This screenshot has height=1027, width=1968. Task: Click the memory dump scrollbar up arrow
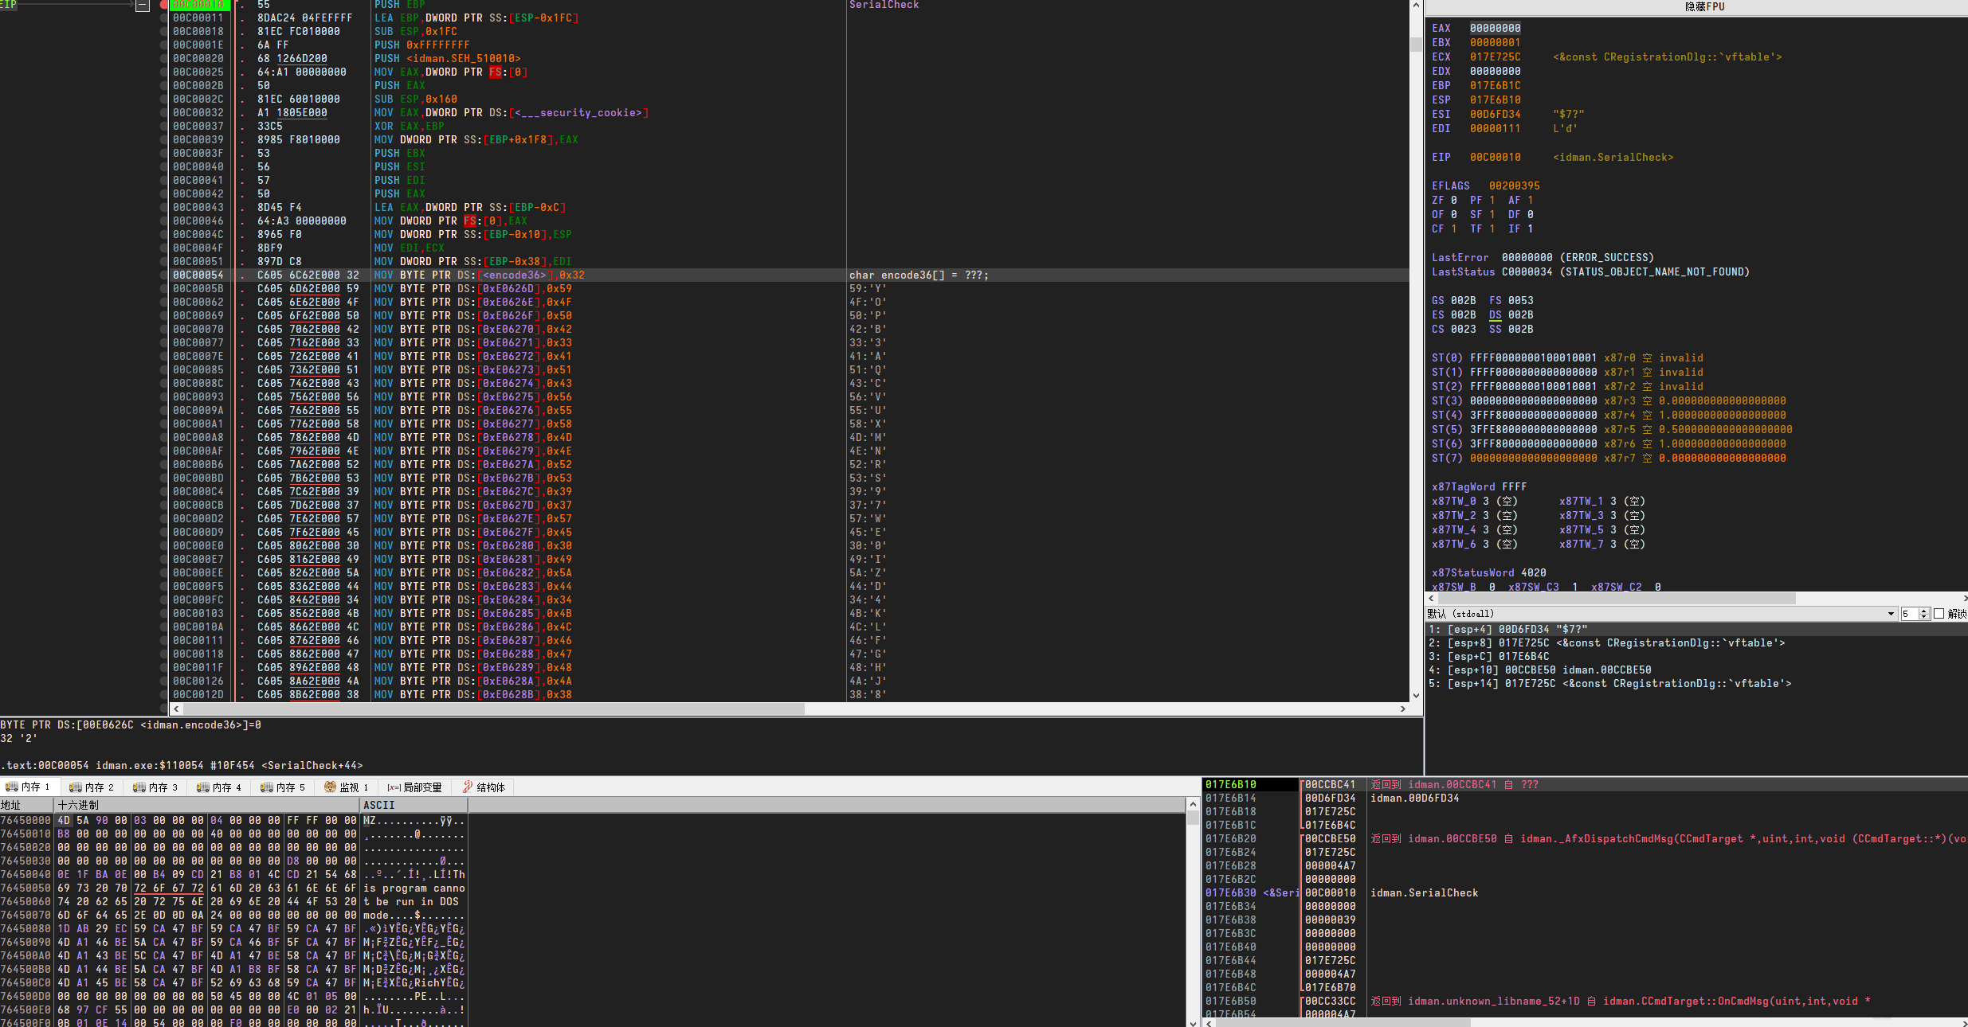coord(1193,805)
